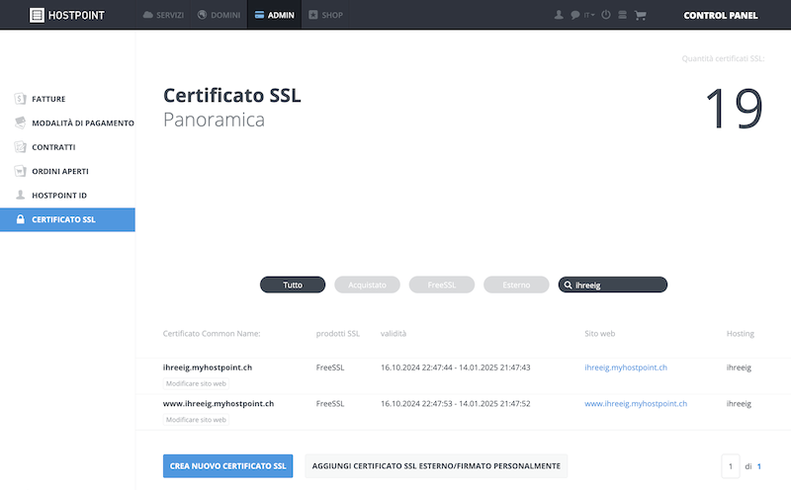Click the magnifier icon in search
The height and width of the screenshot is (490, 791).
coord(568,285)
